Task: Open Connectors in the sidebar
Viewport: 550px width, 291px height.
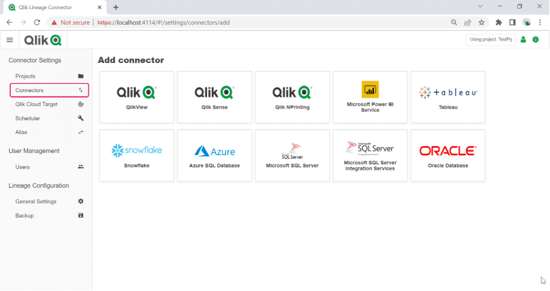Action: click(49, 90)
